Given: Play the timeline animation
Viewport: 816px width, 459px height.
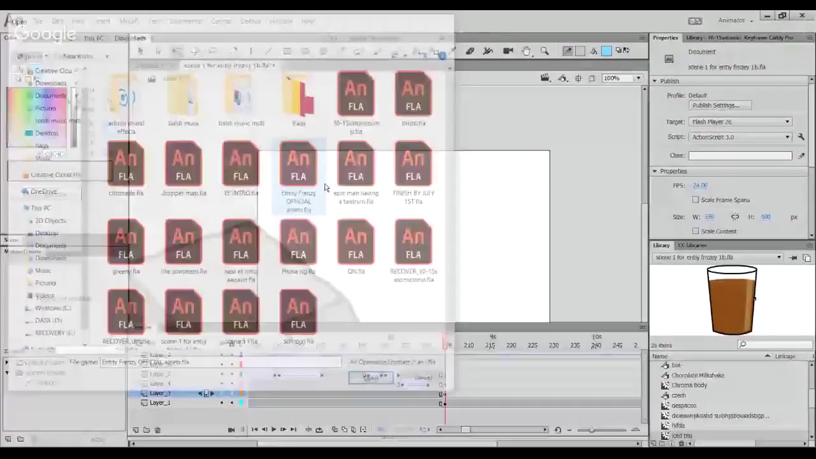Looking at the screenshot, I should [x=273, y=430].
